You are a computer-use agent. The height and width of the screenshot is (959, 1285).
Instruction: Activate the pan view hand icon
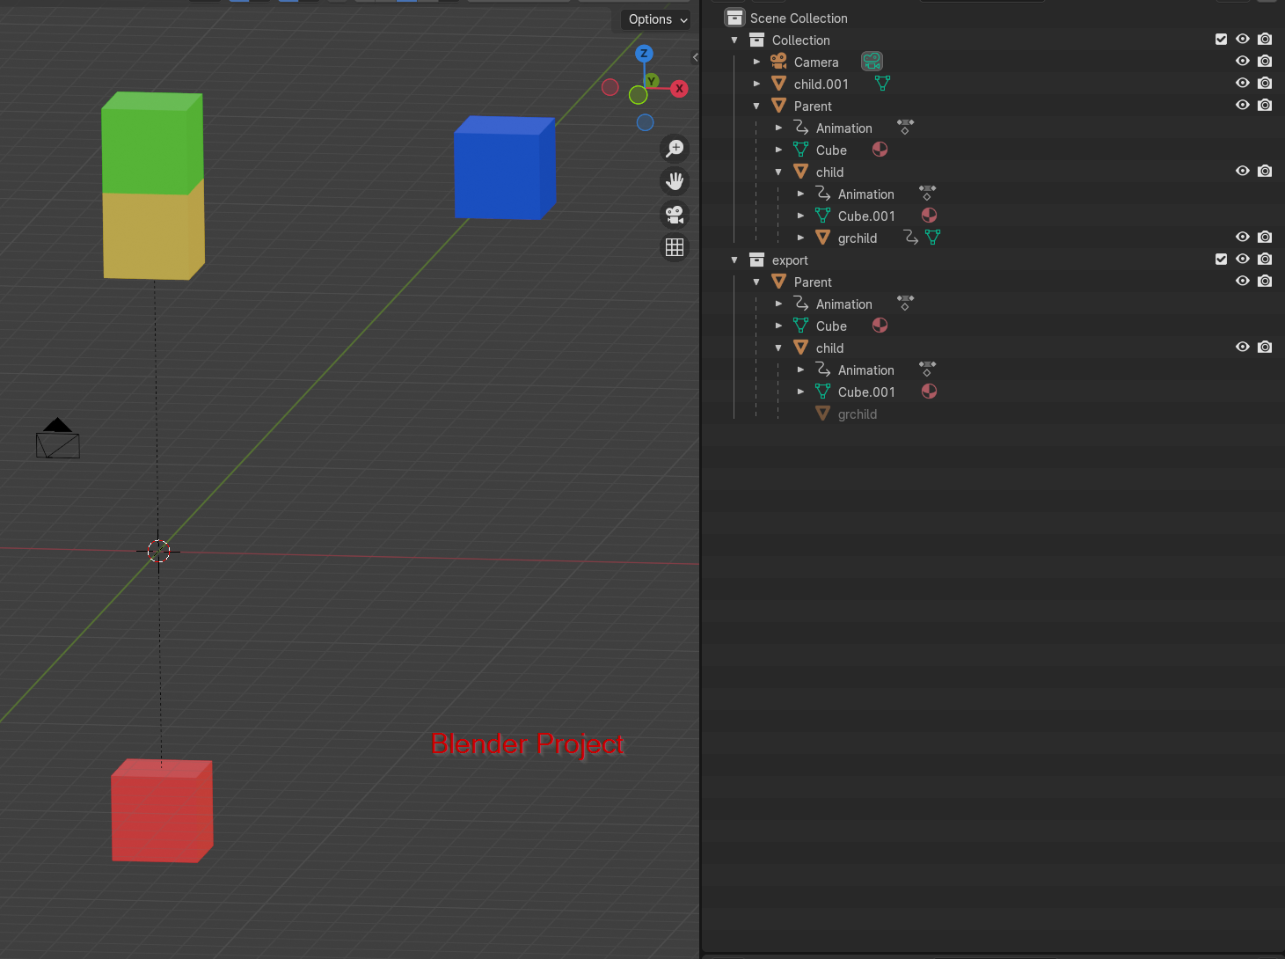675,181
